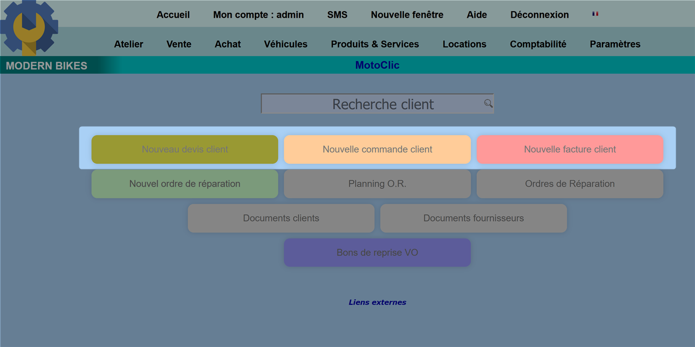Open the SMS menu

337,15
